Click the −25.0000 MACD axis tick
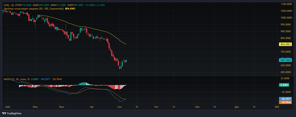296x117 pixels. coord(286,92)
